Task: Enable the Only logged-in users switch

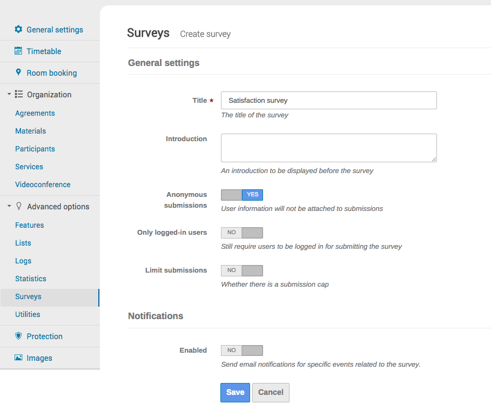Action: [242, 233]
